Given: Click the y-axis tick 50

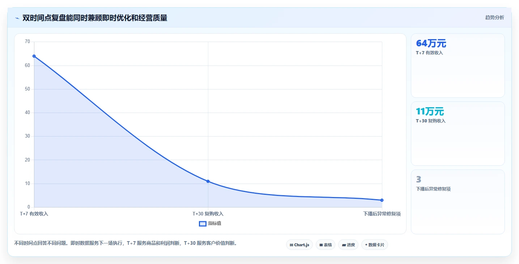Looking at the screenshot, I should click(x=27, y=89).
